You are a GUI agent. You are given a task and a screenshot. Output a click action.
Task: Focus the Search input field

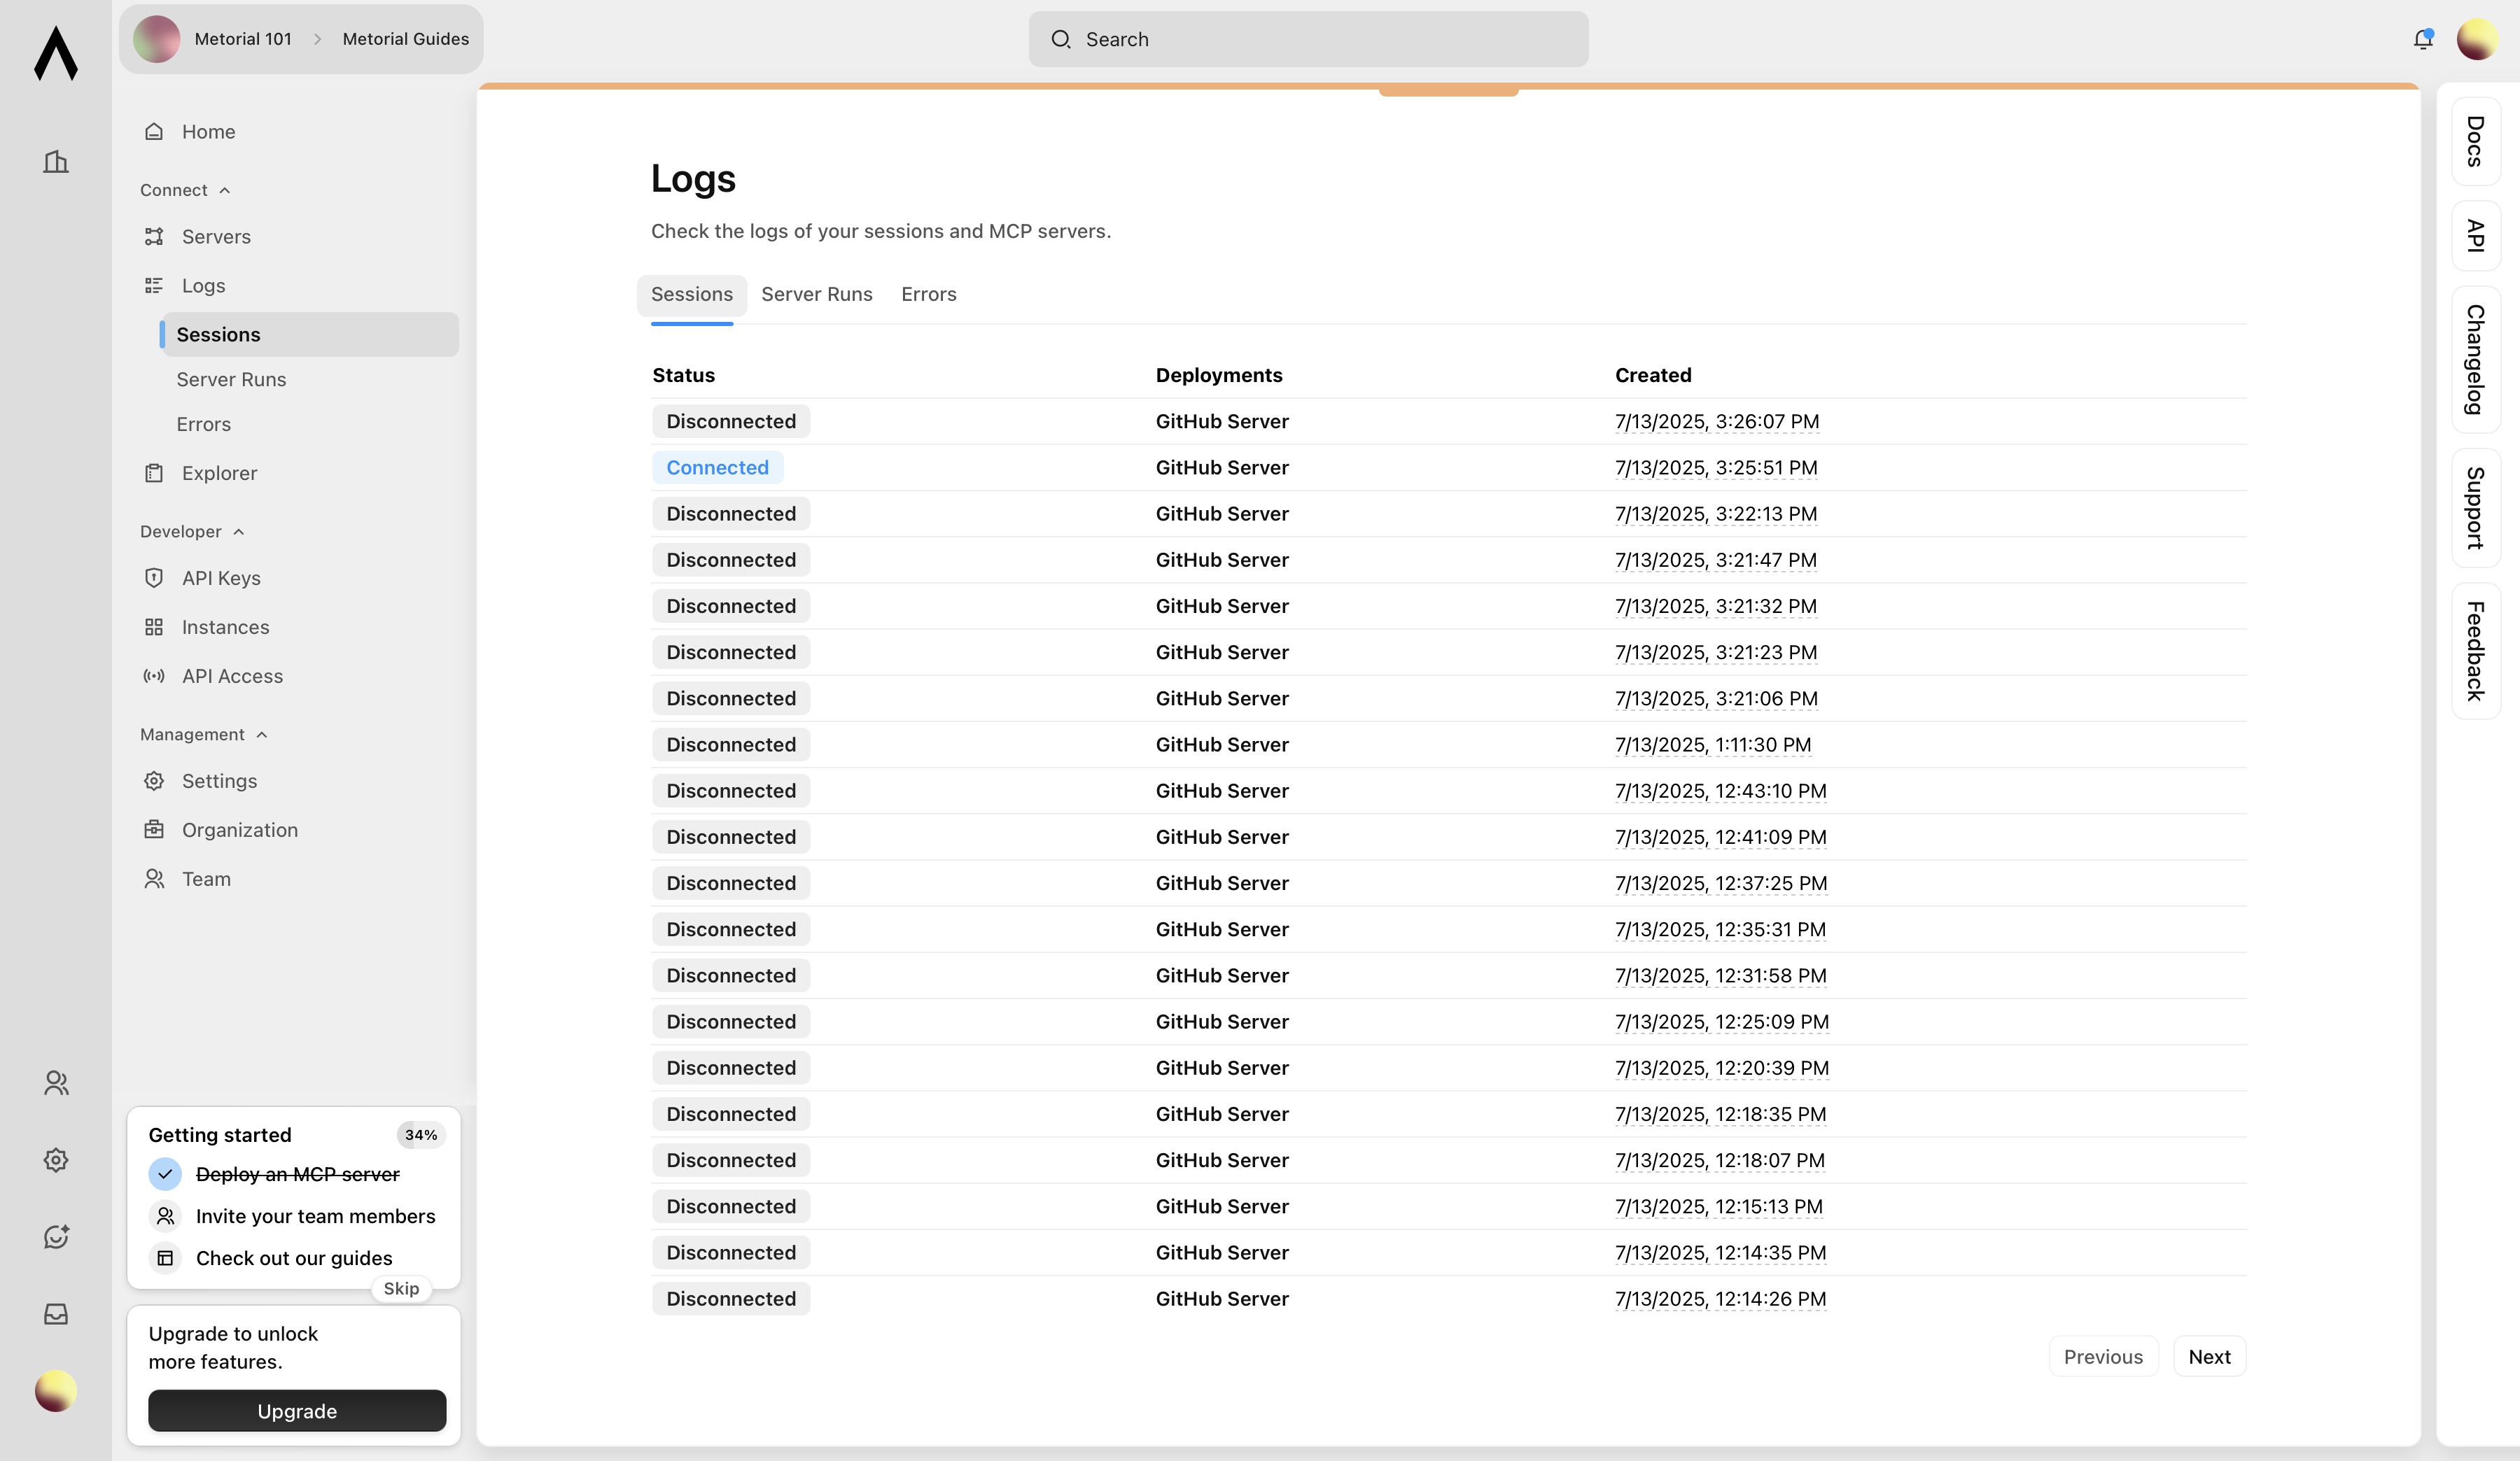coord(1308,39)
